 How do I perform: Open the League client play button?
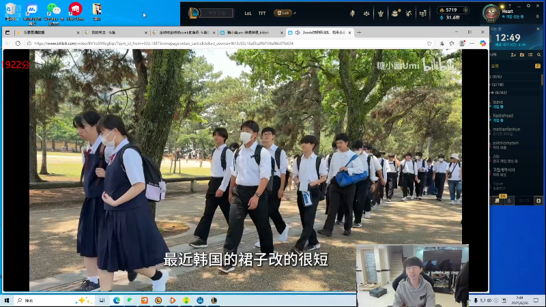pos(211,13)
